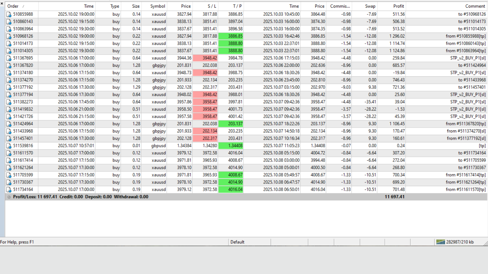488x274 pixels.
Task: Click the Default profile label in the status bar
Action: coord(237,242)
